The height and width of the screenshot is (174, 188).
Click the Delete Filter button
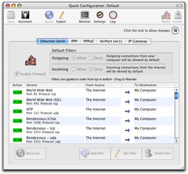(x=157, y=153)
